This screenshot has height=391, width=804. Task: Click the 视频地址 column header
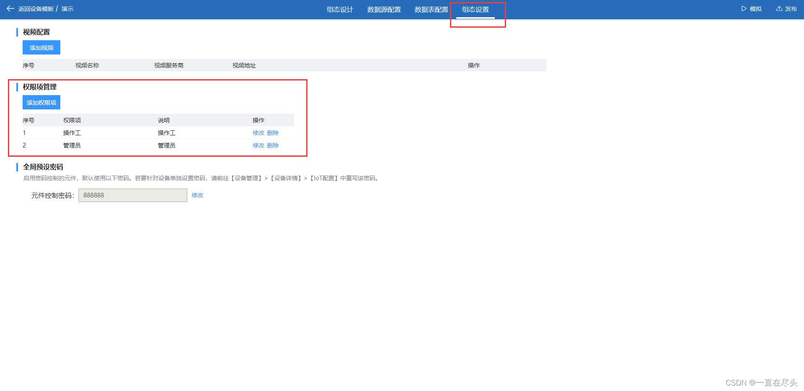244,65
